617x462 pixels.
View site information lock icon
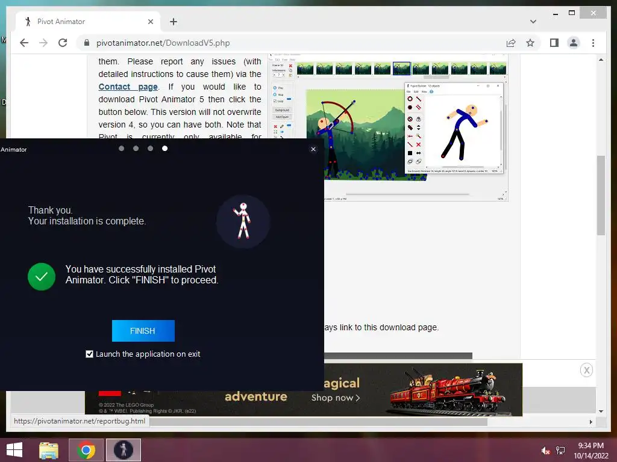[x=87, y=43]
